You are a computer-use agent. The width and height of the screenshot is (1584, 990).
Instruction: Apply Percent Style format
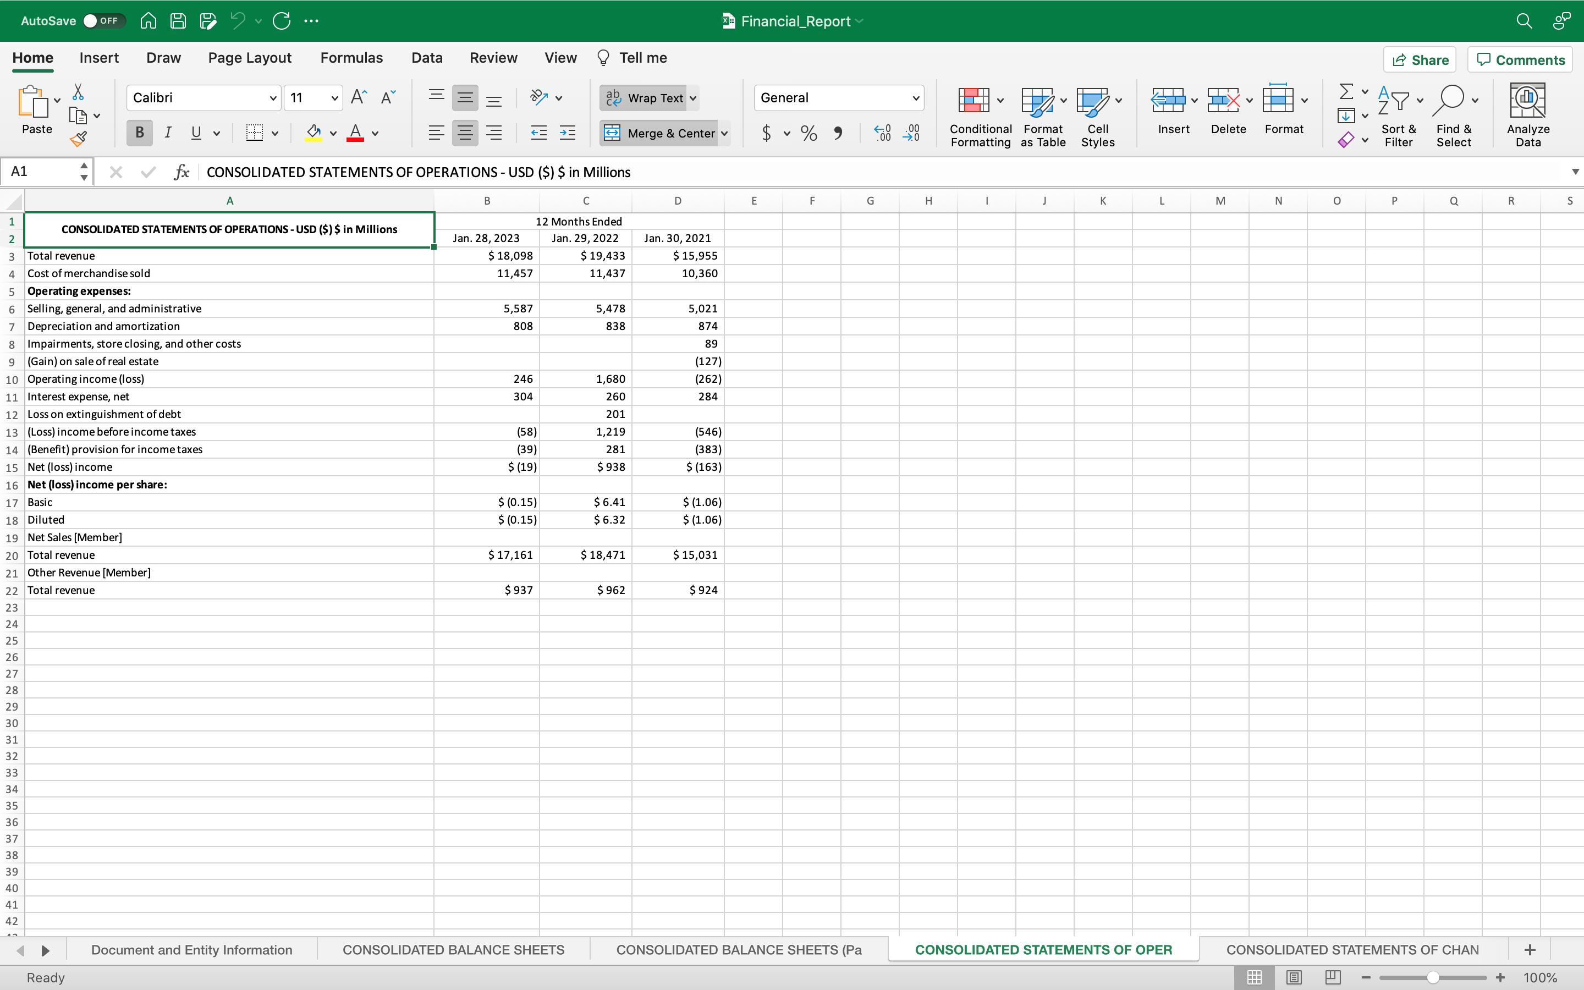click(x=809, y=134)
